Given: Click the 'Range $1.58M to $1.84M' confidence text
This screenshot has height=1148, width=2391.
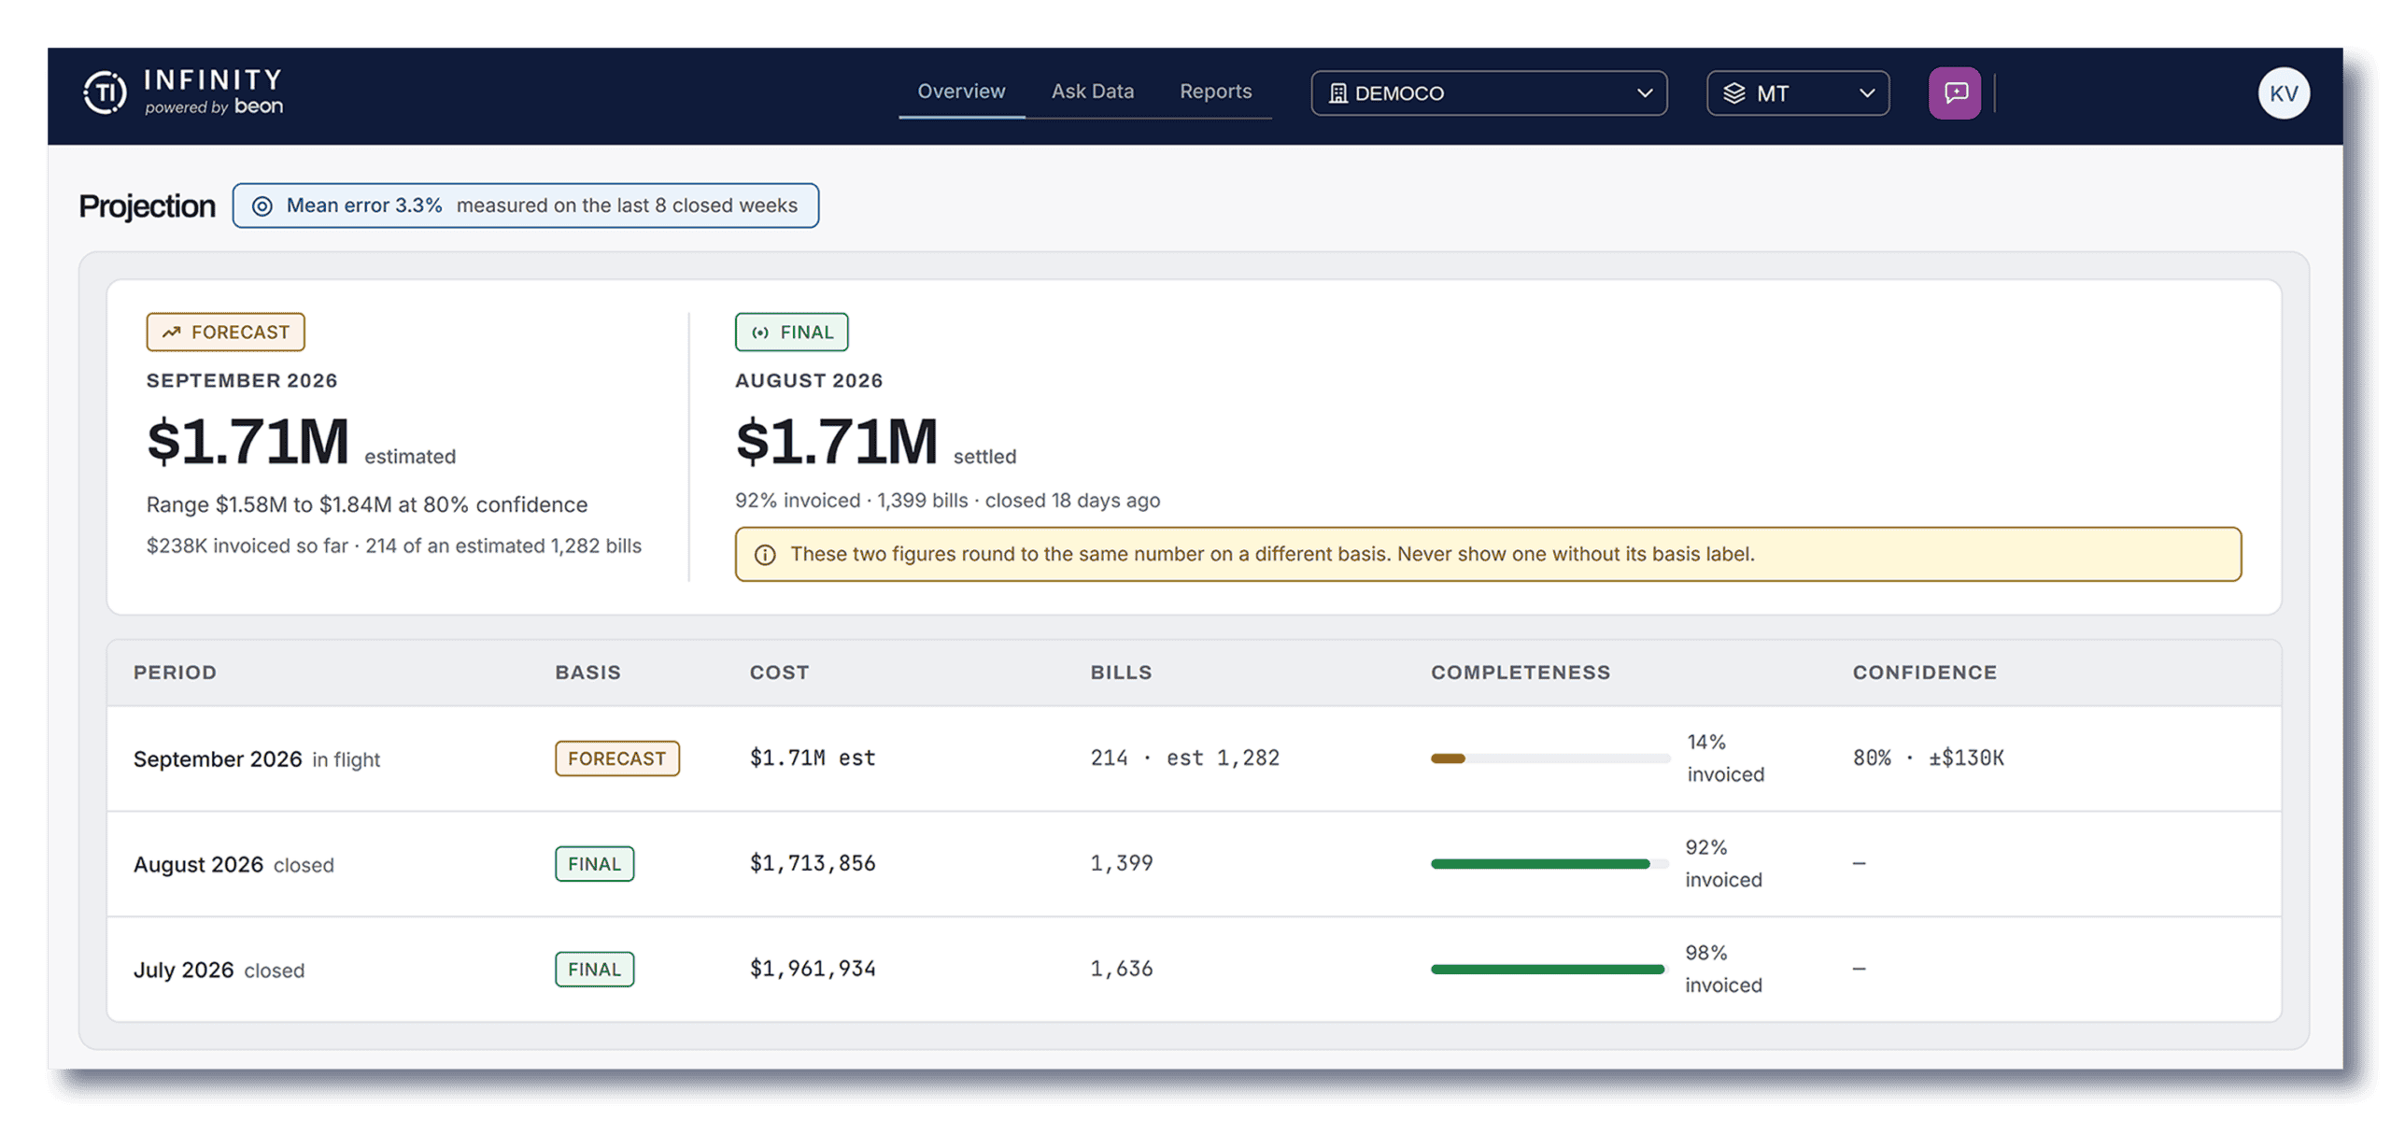Looking at the screenshot, I should point(367,505).
